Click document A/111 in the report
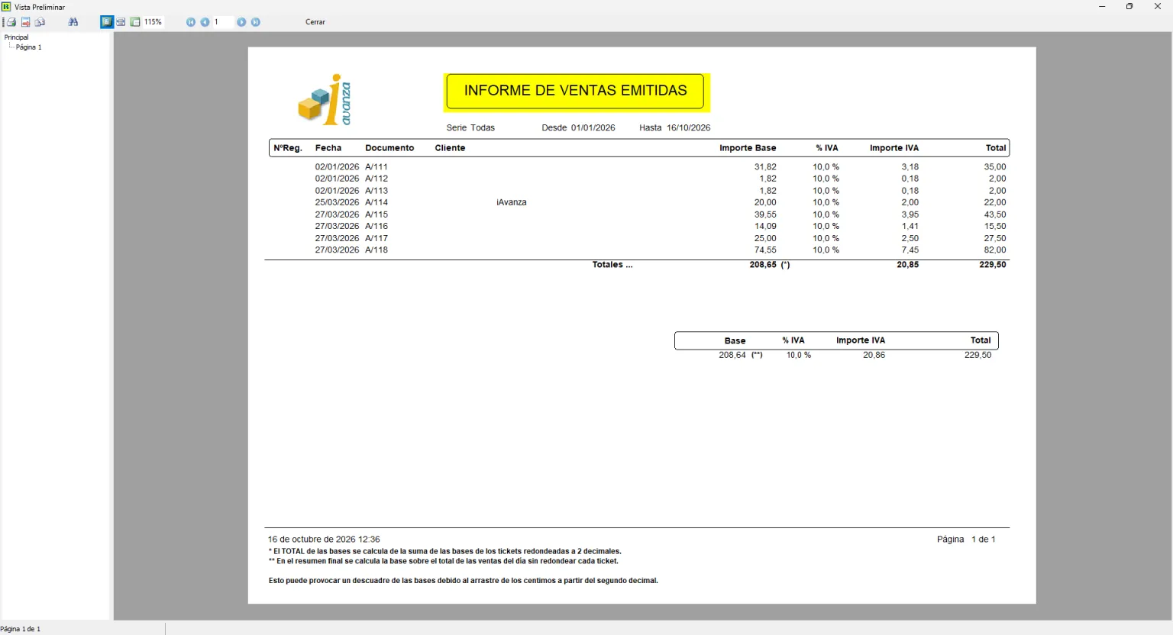Image resolution: width=1173 pixels, height=635 pixels. tap(376, 167)
